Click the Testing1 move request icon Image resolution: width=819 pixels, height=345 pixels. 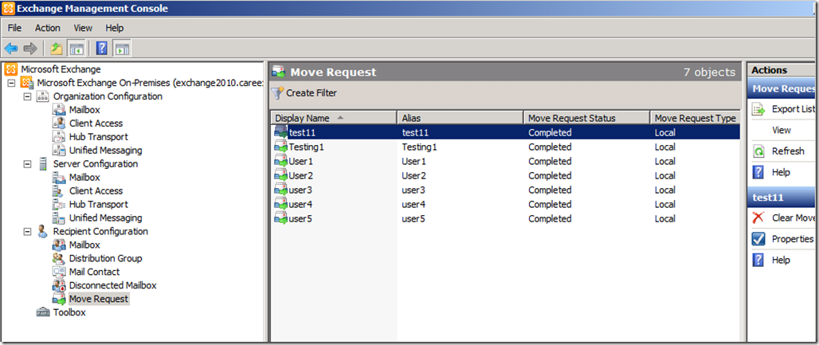coord(281,147)
